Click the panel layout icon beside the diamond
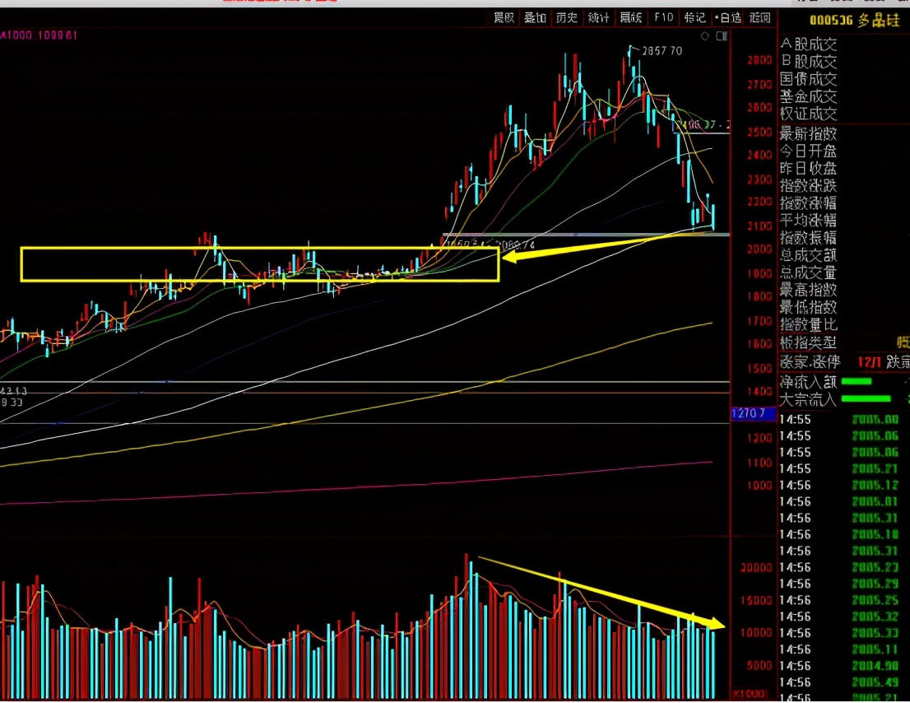The height and width of the screenshot is (703, 910). coord(722,36)
